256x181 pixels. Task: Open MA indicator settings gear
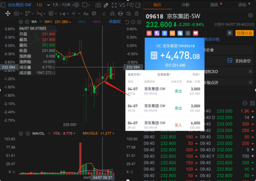pos(21,22)
